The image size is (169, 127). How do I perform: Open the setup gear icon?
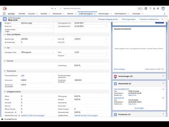point(154,8)
